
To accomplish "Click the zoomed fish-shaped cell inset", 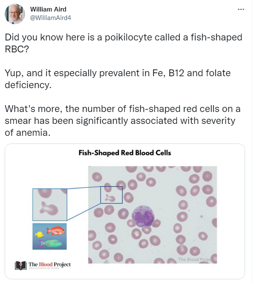I will (50, 205).
